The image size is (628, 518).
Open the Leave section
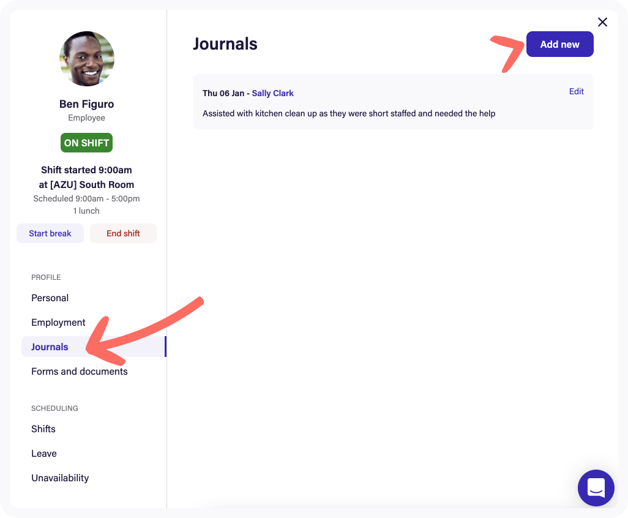pos(44,454)
